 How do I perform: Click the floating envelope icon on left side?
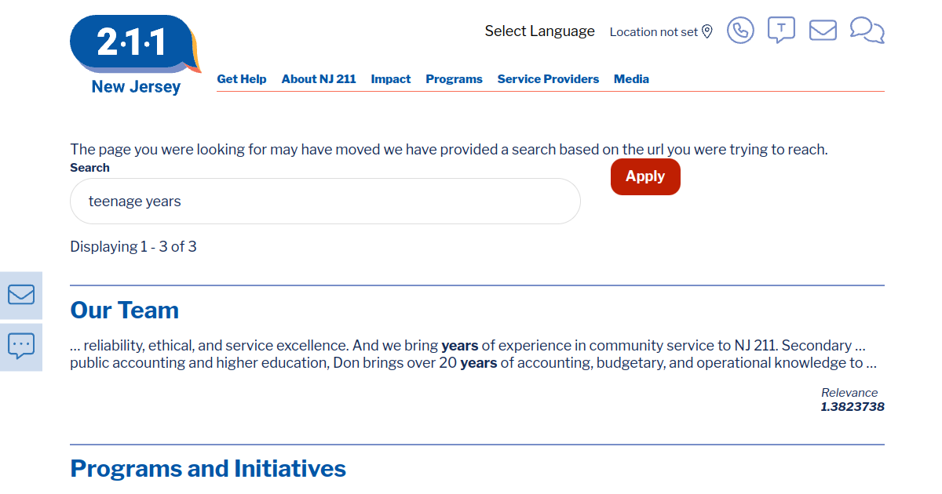click(21, 295)
